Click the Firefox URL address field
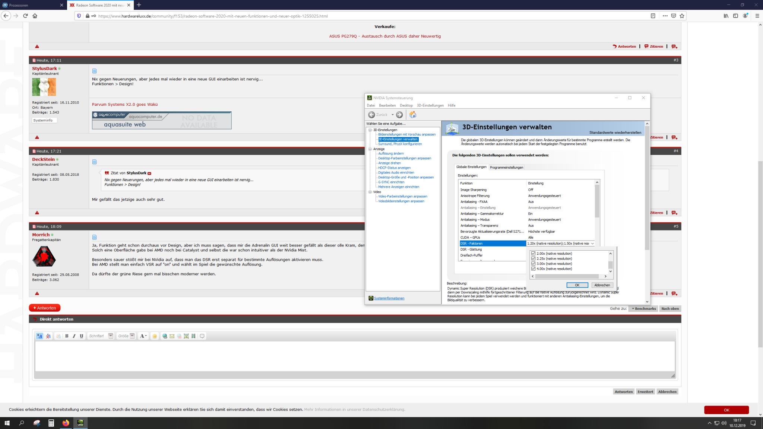This screenshot has width=763, height=429. pos(373,16)
